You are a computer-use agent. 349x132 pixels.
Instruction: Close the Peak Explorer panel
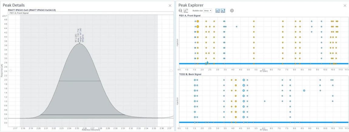click(345, 5)
